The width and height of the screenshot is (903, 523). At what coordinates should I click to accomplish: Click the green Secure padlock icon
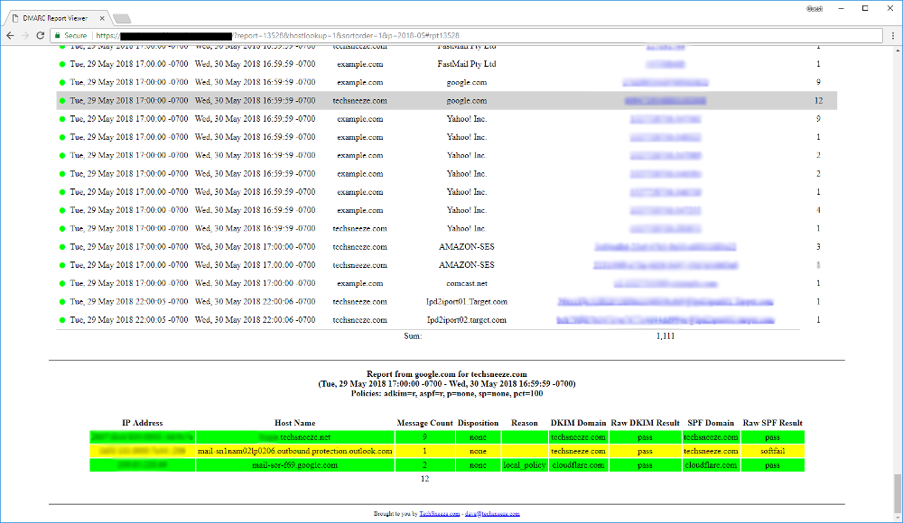pyautogui.click(x=57, y=36)
